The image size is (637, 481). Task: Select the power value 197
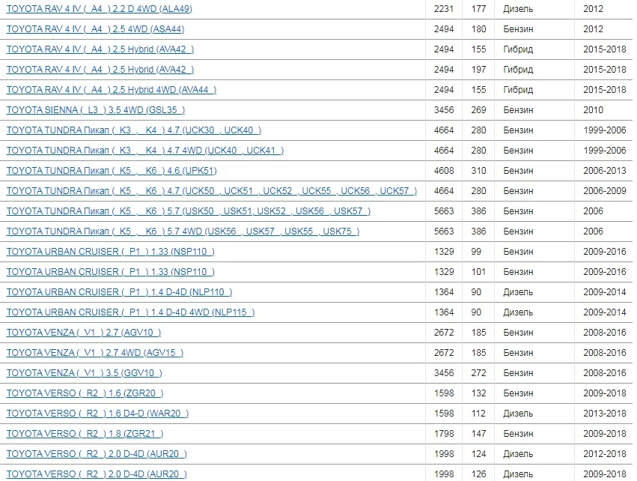pyautogui.click(x=478, y=70)
